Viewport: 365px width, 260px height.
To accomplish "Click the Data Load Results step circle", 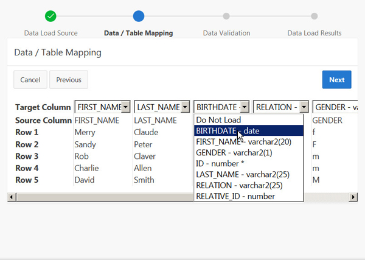I will [315, 16].
